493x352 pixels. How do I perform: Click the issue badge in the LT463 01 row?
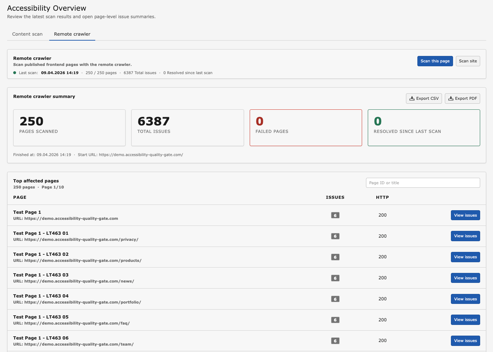(x=335, y=236)
